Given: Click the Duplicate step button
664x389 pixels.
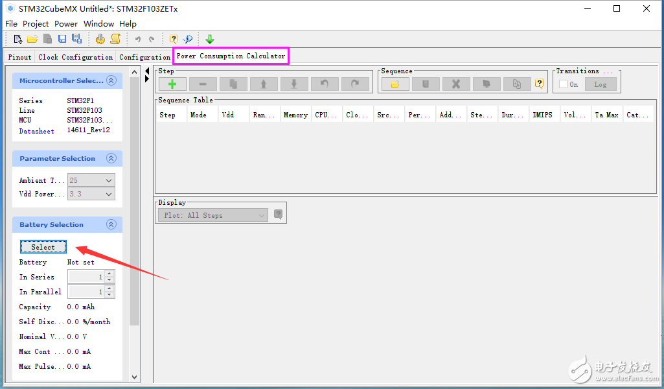Looking at the screenshot, I should tap(233, 84).
